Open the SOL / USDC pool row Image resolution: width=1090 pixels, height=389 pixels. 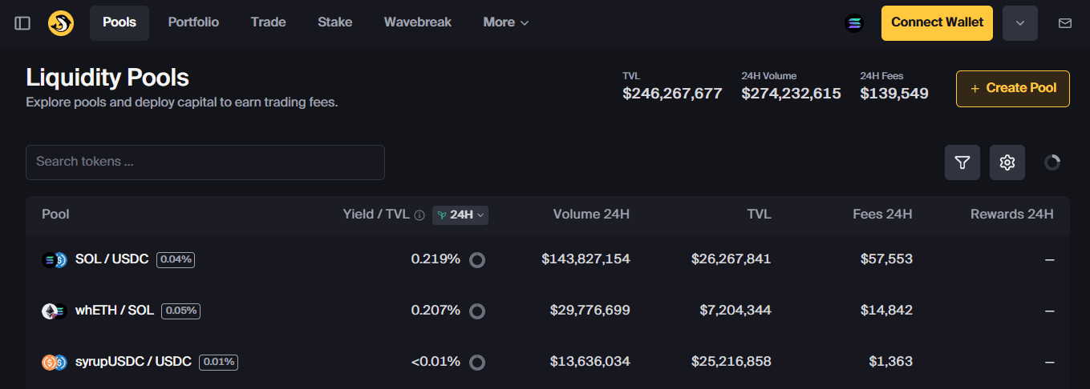point(548,259)
